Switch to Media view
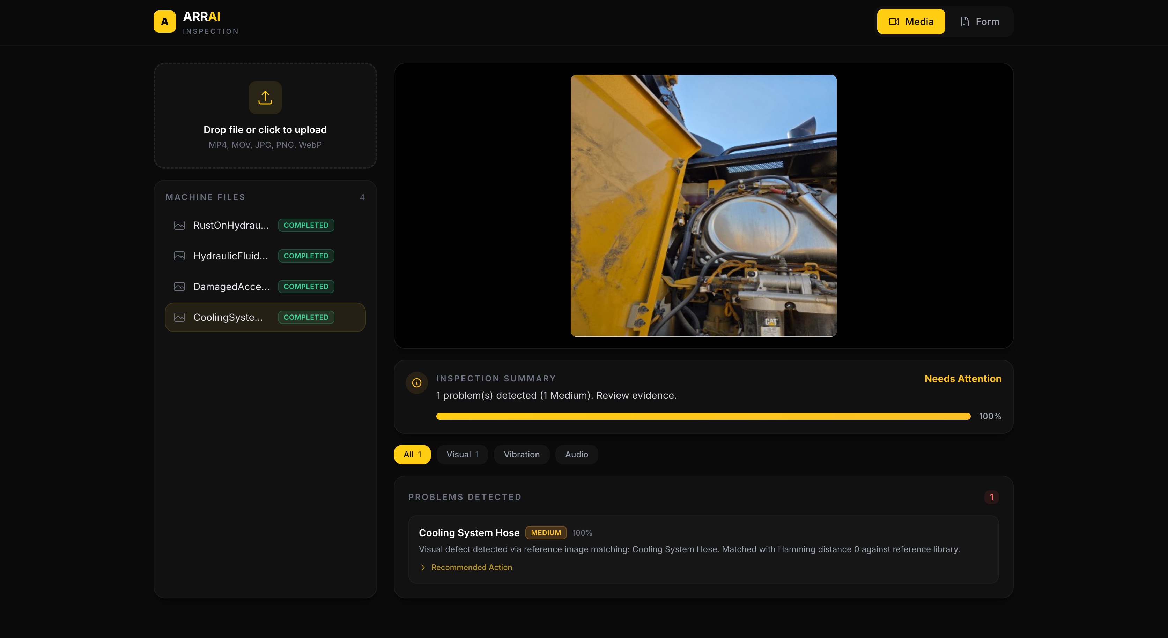The width and height of the screenshot is (1168, 638). click(x=910, y=21)
